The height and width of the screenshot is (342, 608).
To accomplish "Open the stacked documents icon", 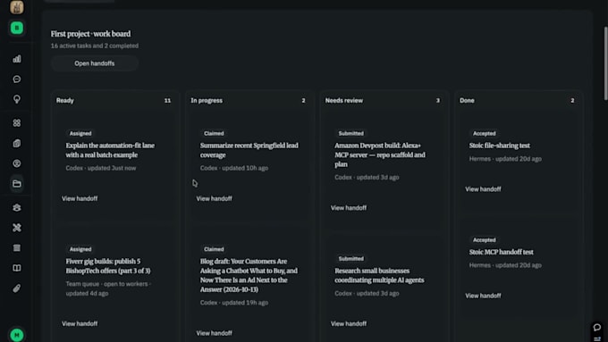I will 17,143.
